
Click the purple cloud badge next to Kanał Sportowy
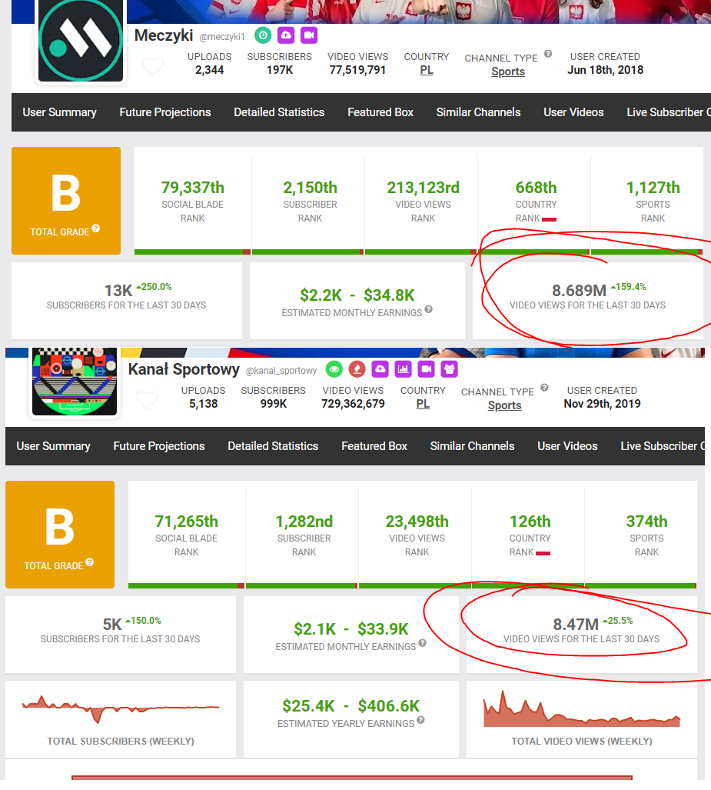tap(380, 369)
